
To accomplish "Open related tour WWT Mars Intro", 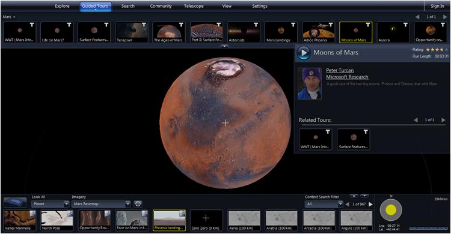I will coord(316,139).
